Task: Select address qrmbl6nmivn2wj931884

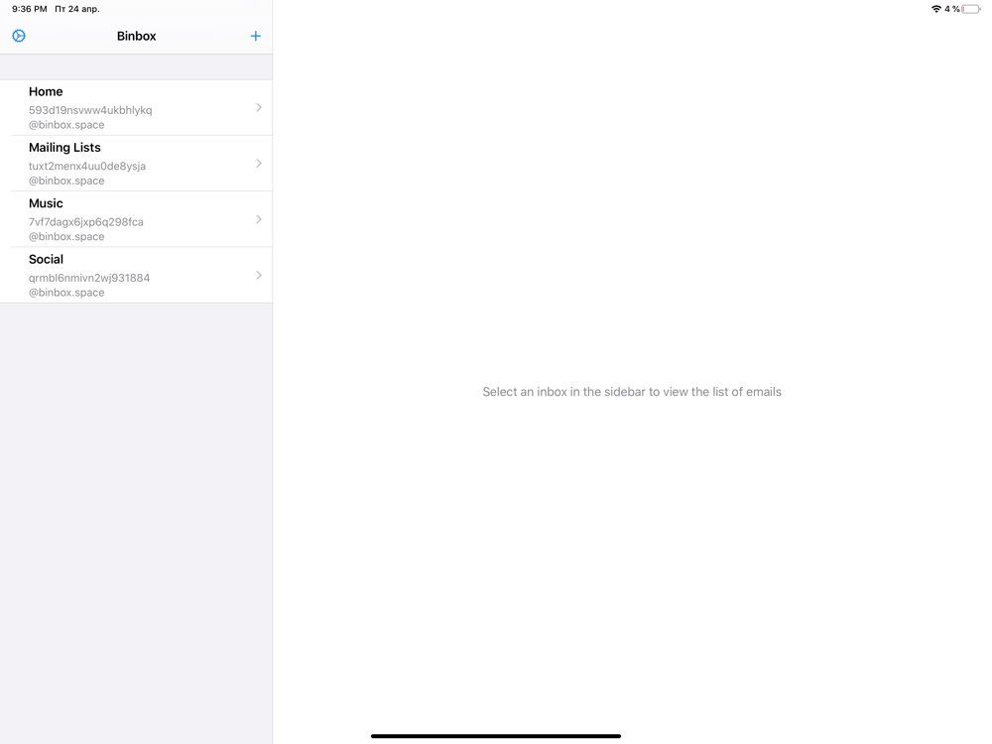Action: point(89,278)
